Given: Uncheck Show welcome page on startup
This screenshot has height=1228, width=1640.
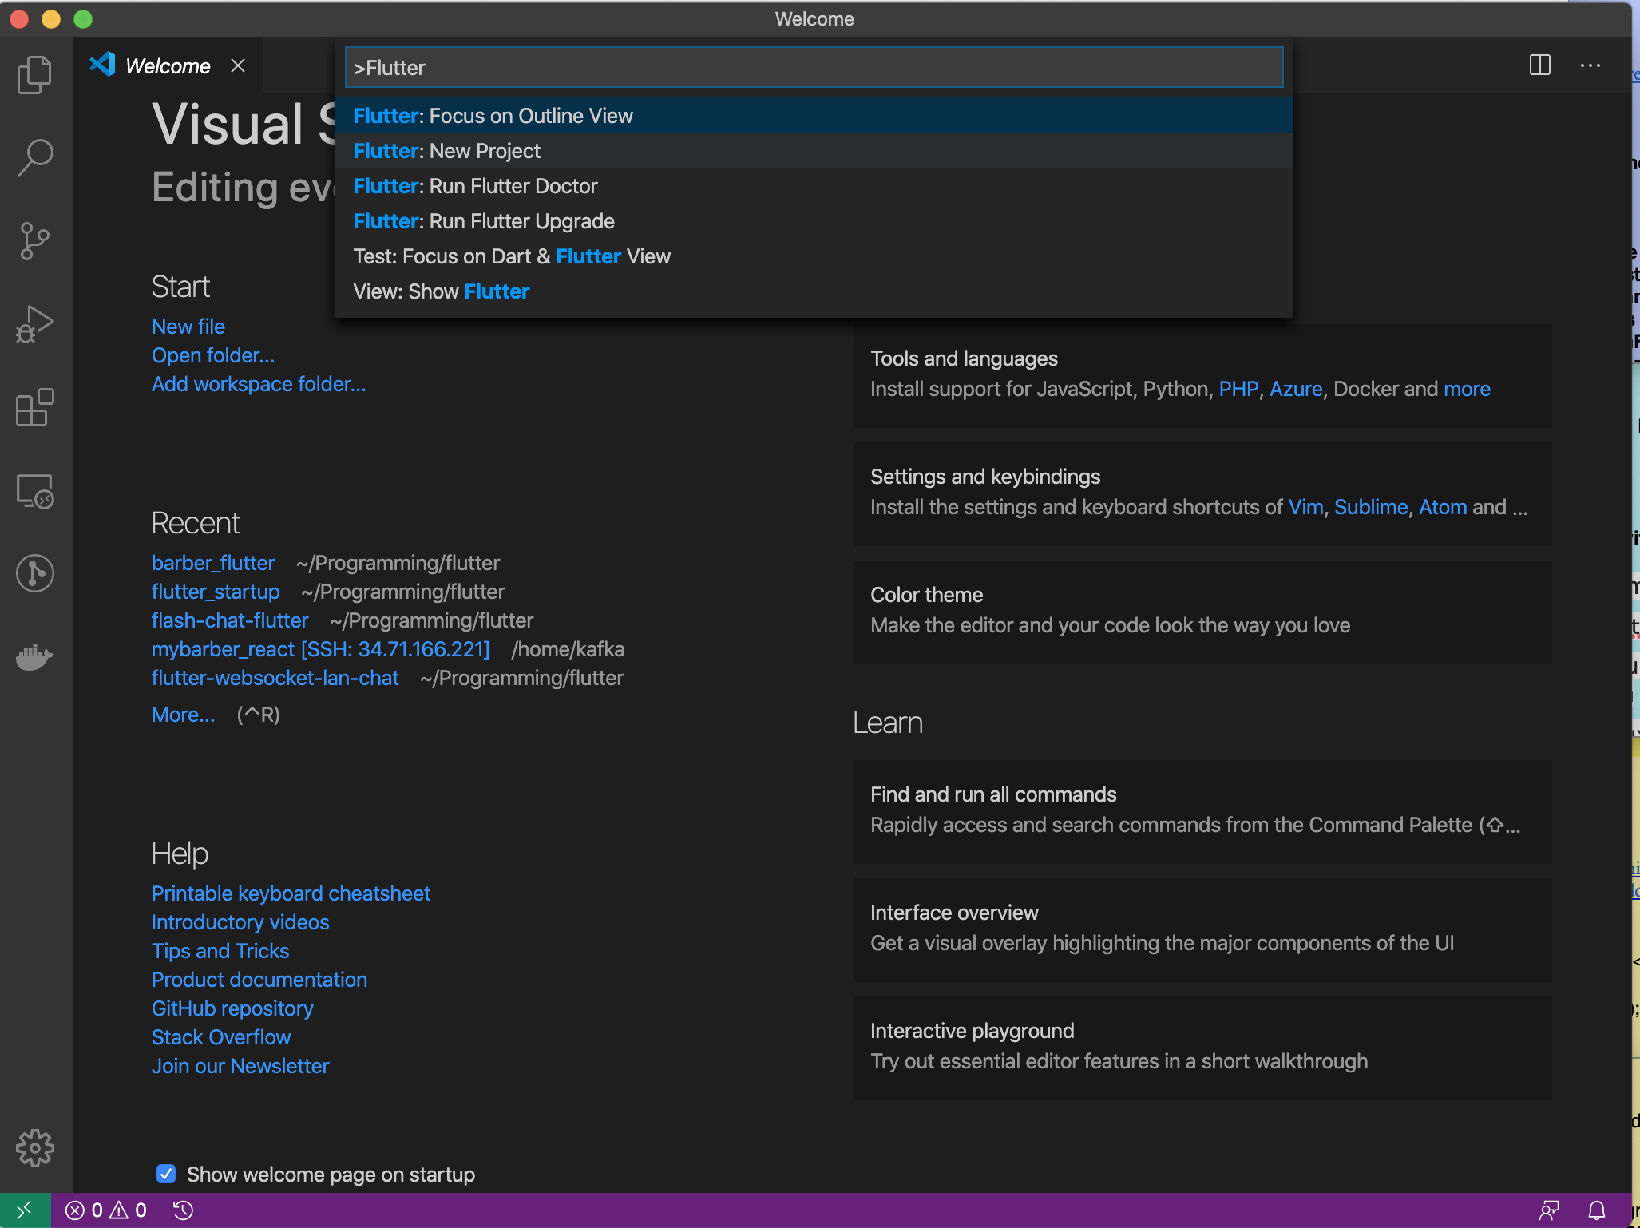Looking at the screenshot, I should tap(166, 1174).
